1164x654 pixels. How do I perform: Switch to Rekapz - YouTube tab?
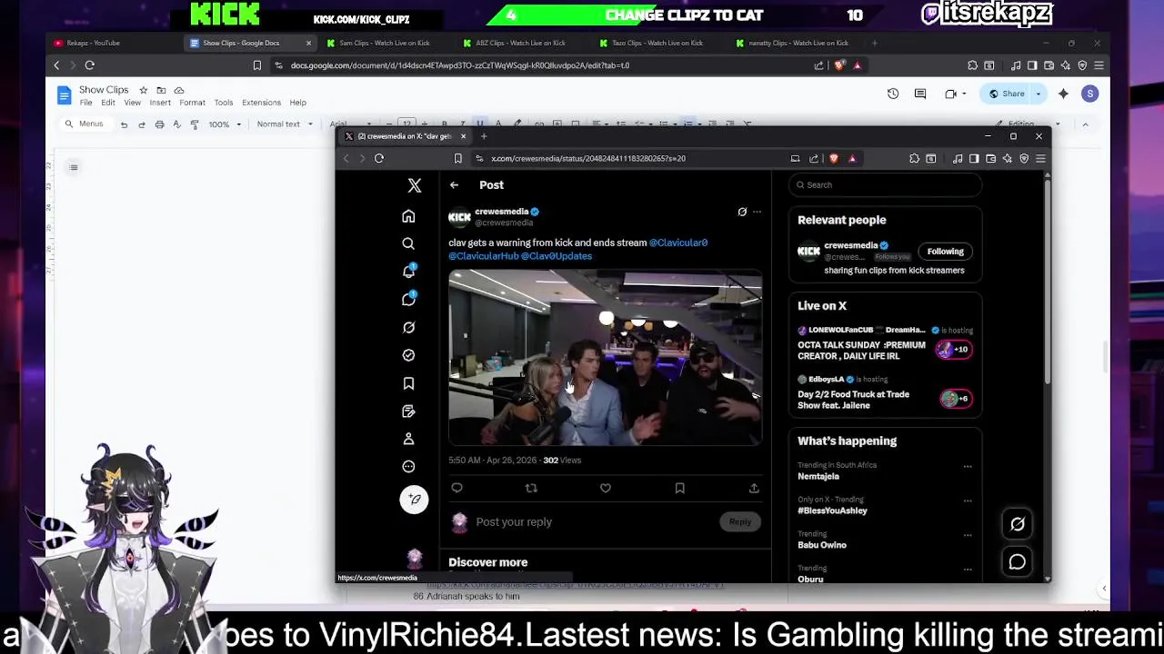tap(93, 43)
